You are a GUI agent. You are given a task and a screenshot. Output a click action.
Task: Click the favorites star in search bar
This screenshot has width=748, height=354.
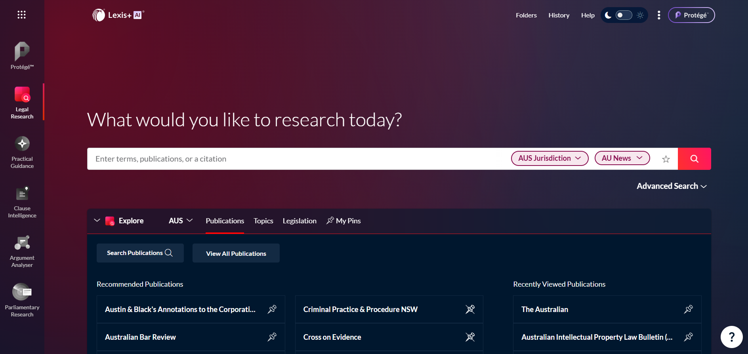click(666, 159)
